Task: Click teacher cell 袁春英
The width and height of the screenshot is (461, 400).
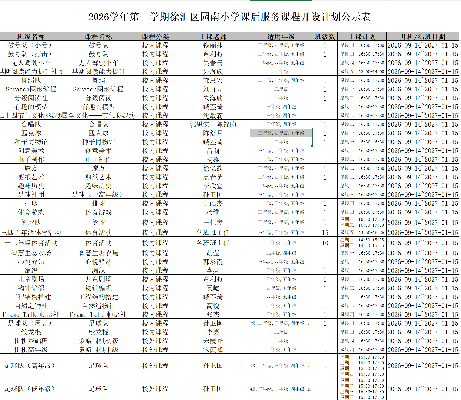Action: (213, 177)
